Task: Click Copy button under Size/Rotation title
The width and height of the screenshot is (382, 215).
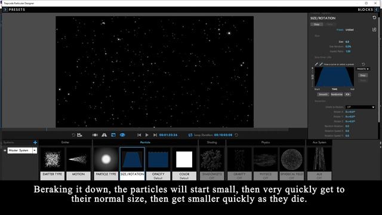Action: click(316, 24)
